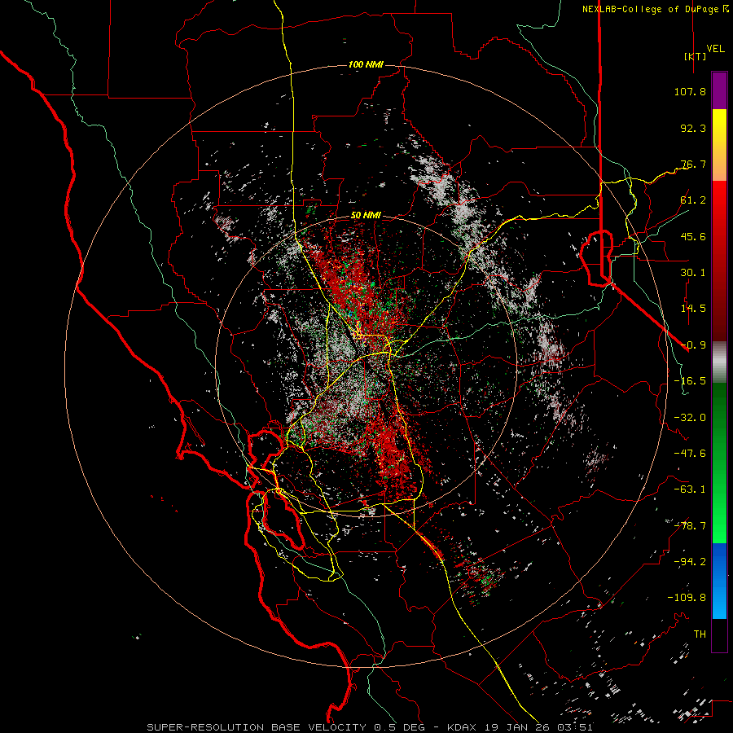Screen dimensions: 733x733
Task: Click the SUPER-RESOLUTION BASE VELOCITY caption text
Action: (x=257, y=727)
